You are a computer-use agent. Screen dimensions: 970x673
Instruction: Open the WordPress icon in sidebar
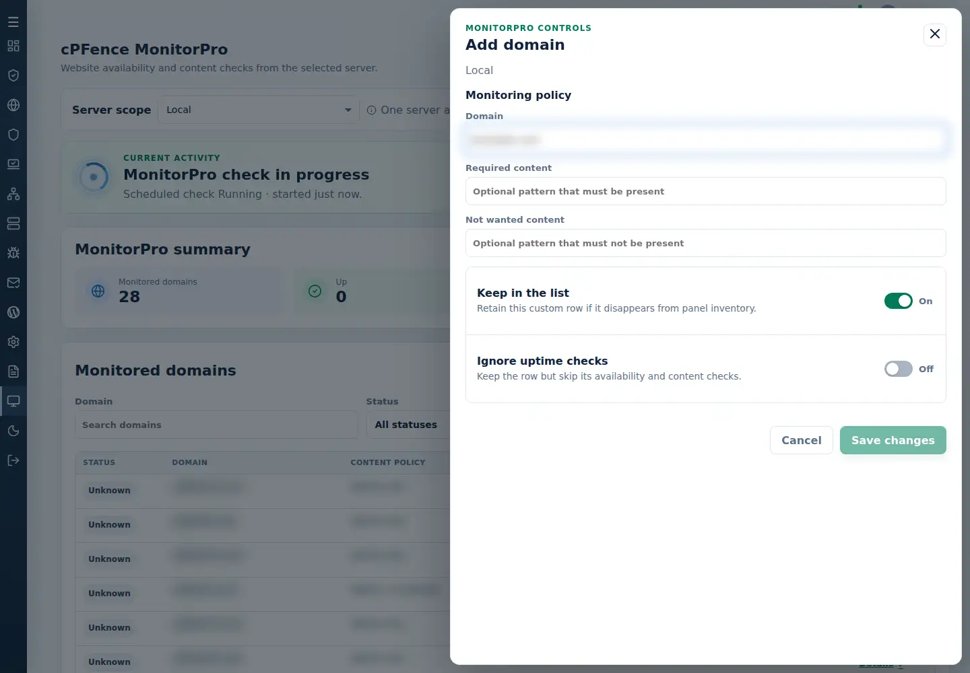click(x=13, y=312)
